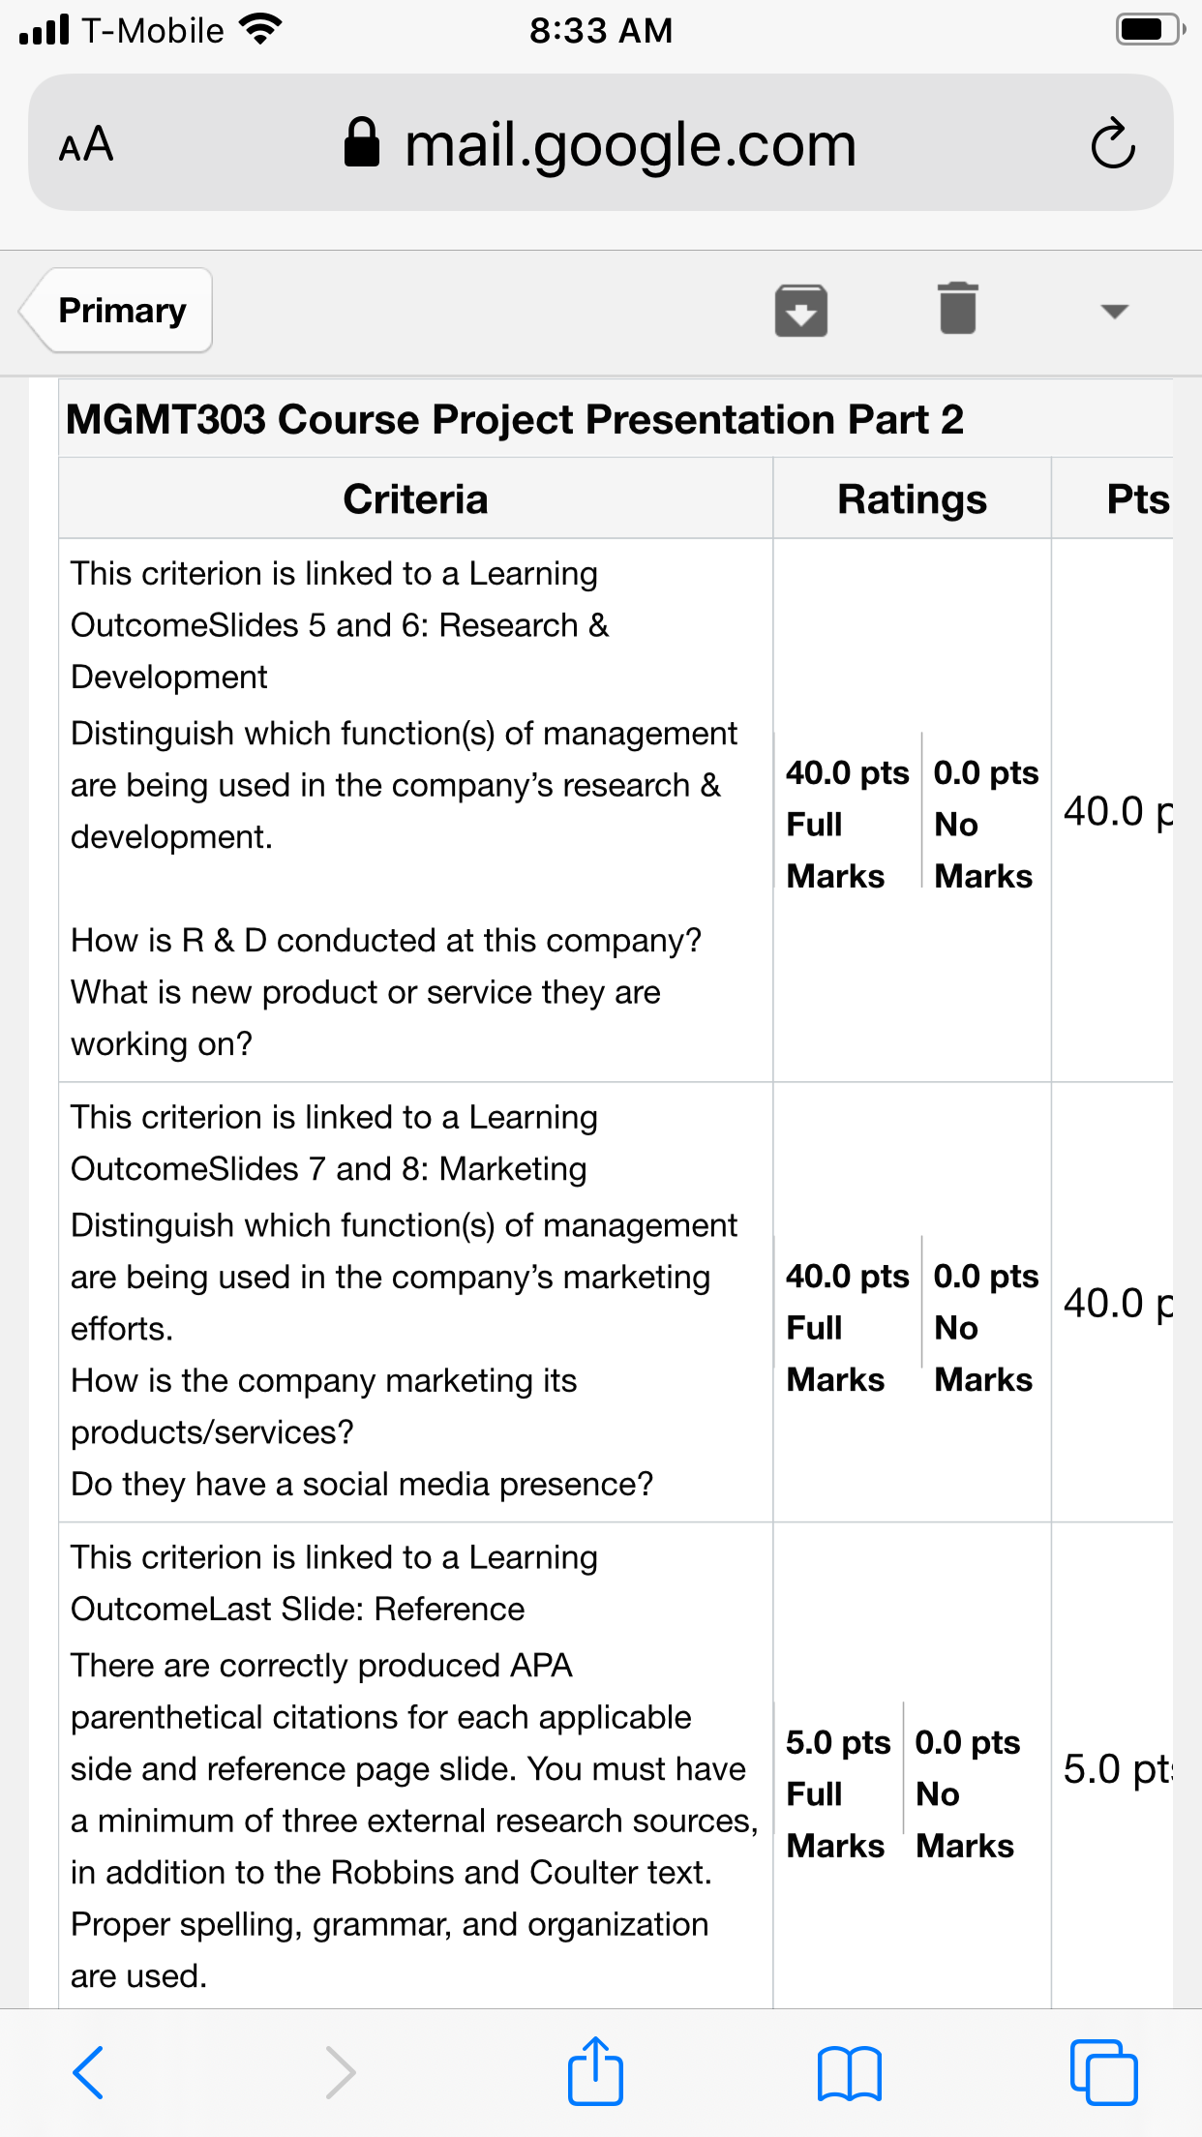The width and height of the screenshot is (1202, 2137).
Task: Select 0.0 pts No Marks for Research & Development
Action: coord(985,824)
